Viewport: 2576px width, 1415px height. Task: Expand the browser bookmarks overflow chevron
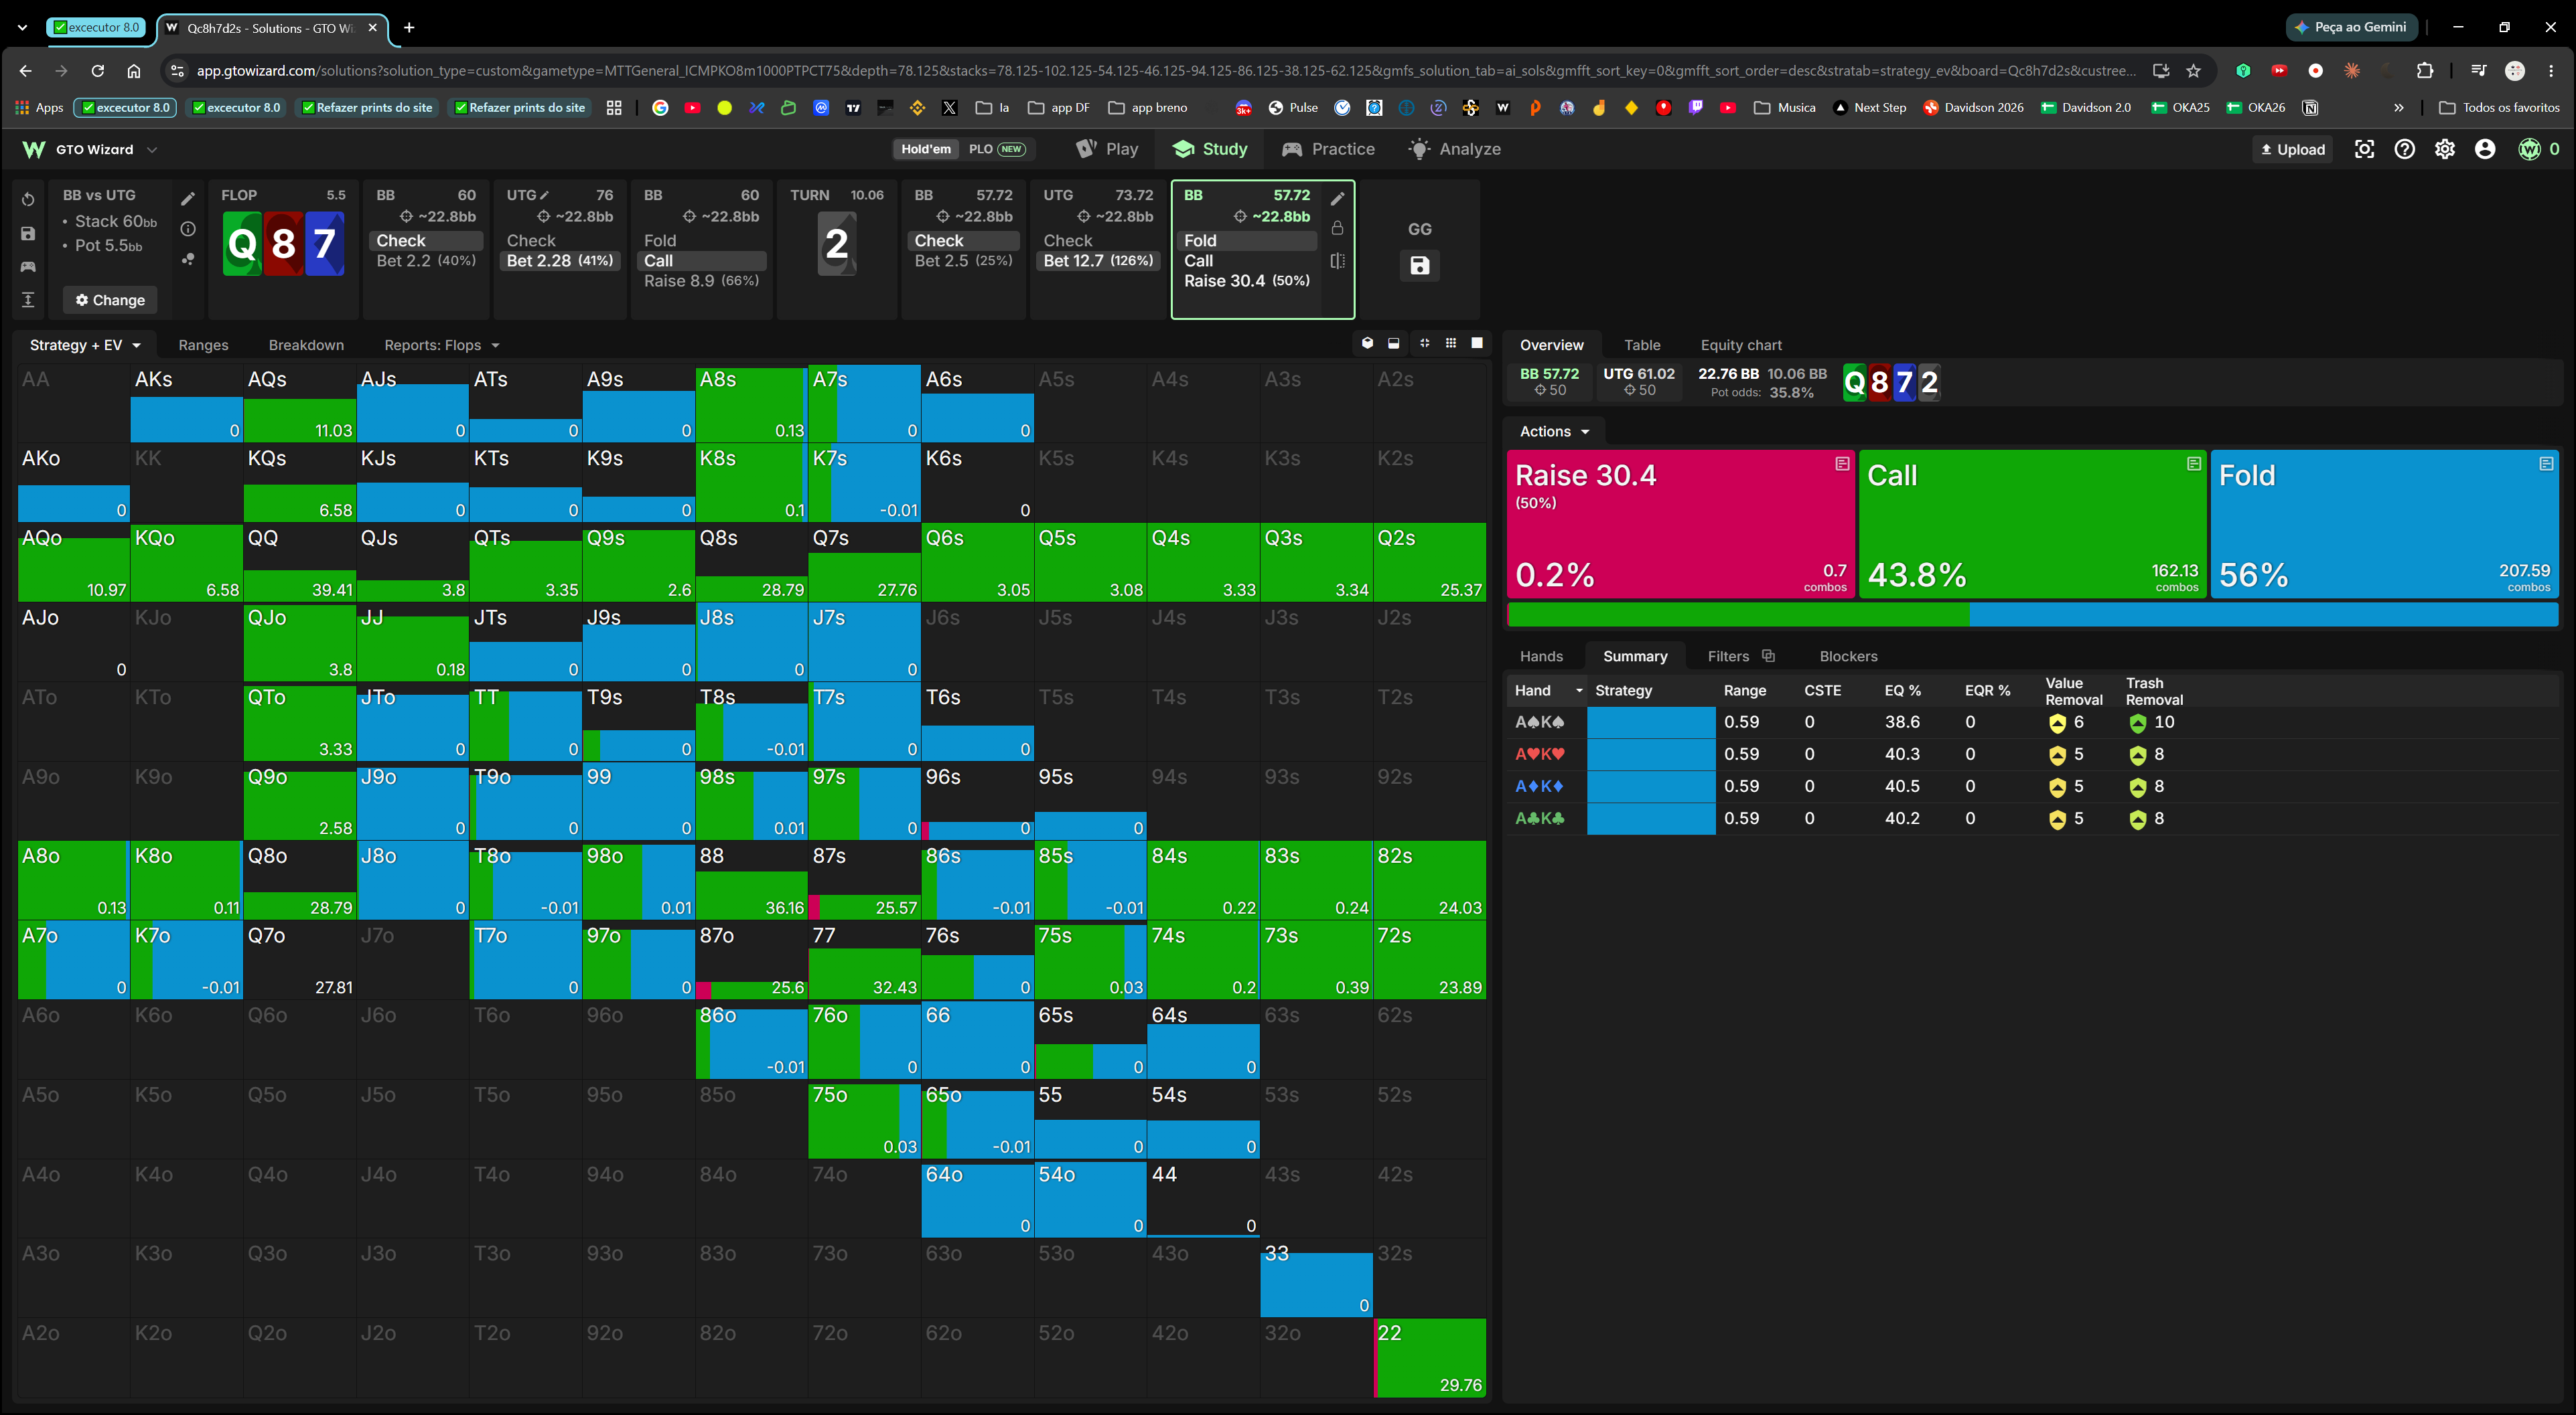[x=2398, y=108]
